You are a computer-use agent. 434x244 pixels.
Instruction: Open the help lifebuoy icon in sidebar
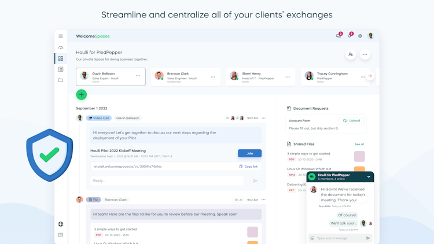coord(61,224)
